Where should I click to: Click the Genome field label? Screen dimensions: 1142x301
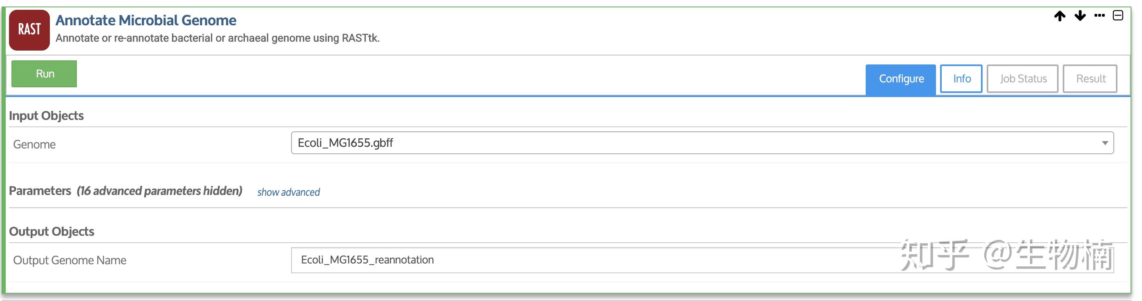(x=34, y=144)
